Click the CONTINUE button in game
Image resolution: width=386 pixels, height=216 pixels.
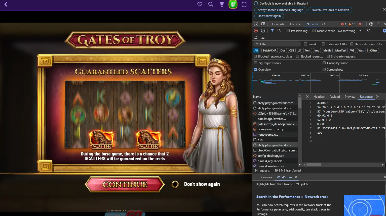tap(125, 184)
